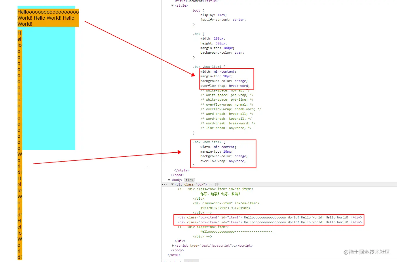
Task: Click the narrow vertical orange text column in the page
Action: click(20, 145)
